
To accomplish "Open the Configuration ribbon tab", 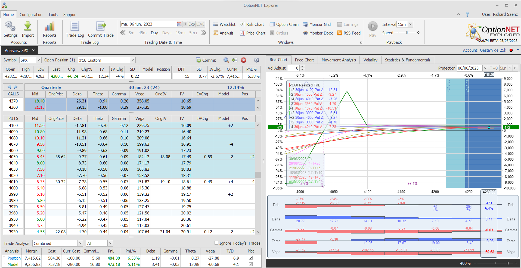I will coord(31,15).
